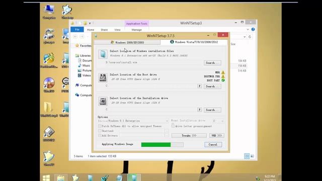Image resolution: width=322 pixels, height=181 pixels.
Task: Click the Explorer back navigation arrow
Action: [x=75, y=37]
